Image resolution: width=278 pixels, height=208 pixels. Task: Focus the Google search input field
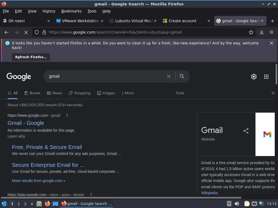pyautogui.click(x=106, y=76)
